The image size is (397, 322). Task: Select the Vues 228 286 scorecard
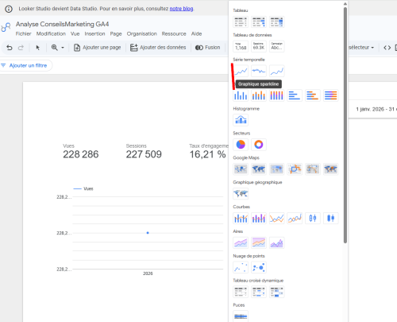point(81,152)
